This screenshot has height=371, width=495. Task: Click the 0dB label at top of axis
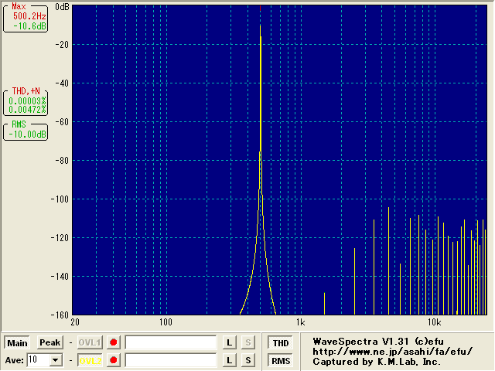click(62, 7)
